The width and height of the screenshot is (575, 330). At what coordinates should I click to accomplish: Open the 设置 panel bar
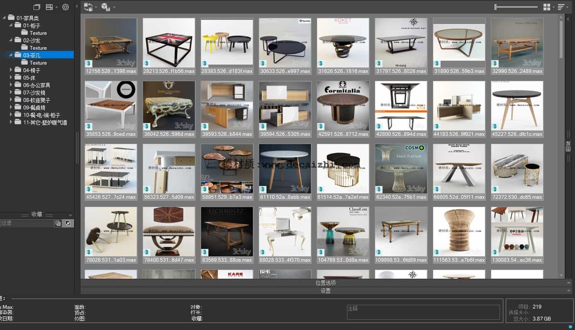(325, 291)
